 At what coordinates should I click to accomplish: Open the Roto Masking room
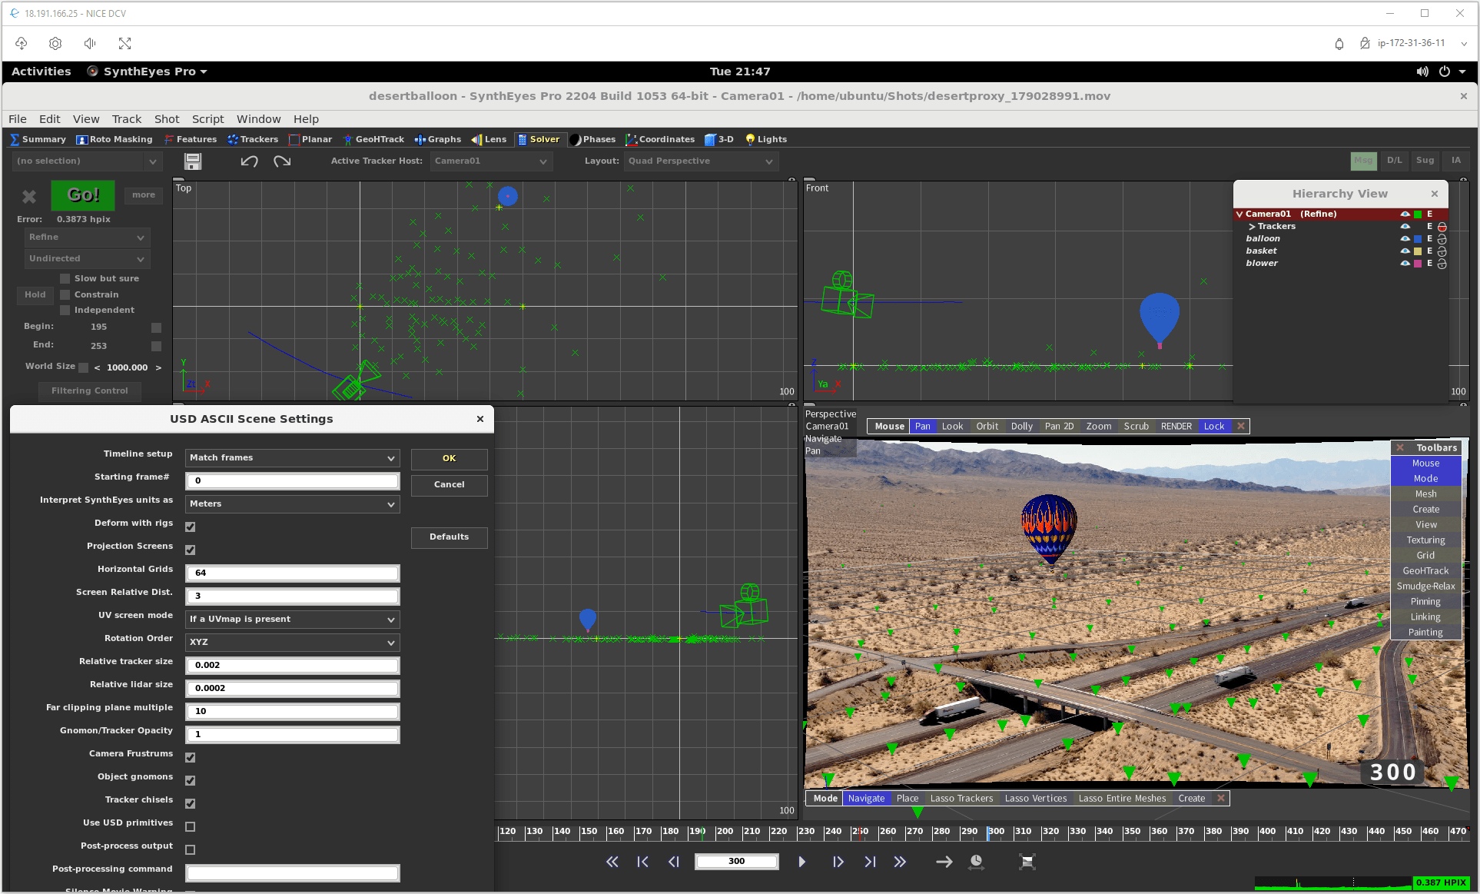114,139
